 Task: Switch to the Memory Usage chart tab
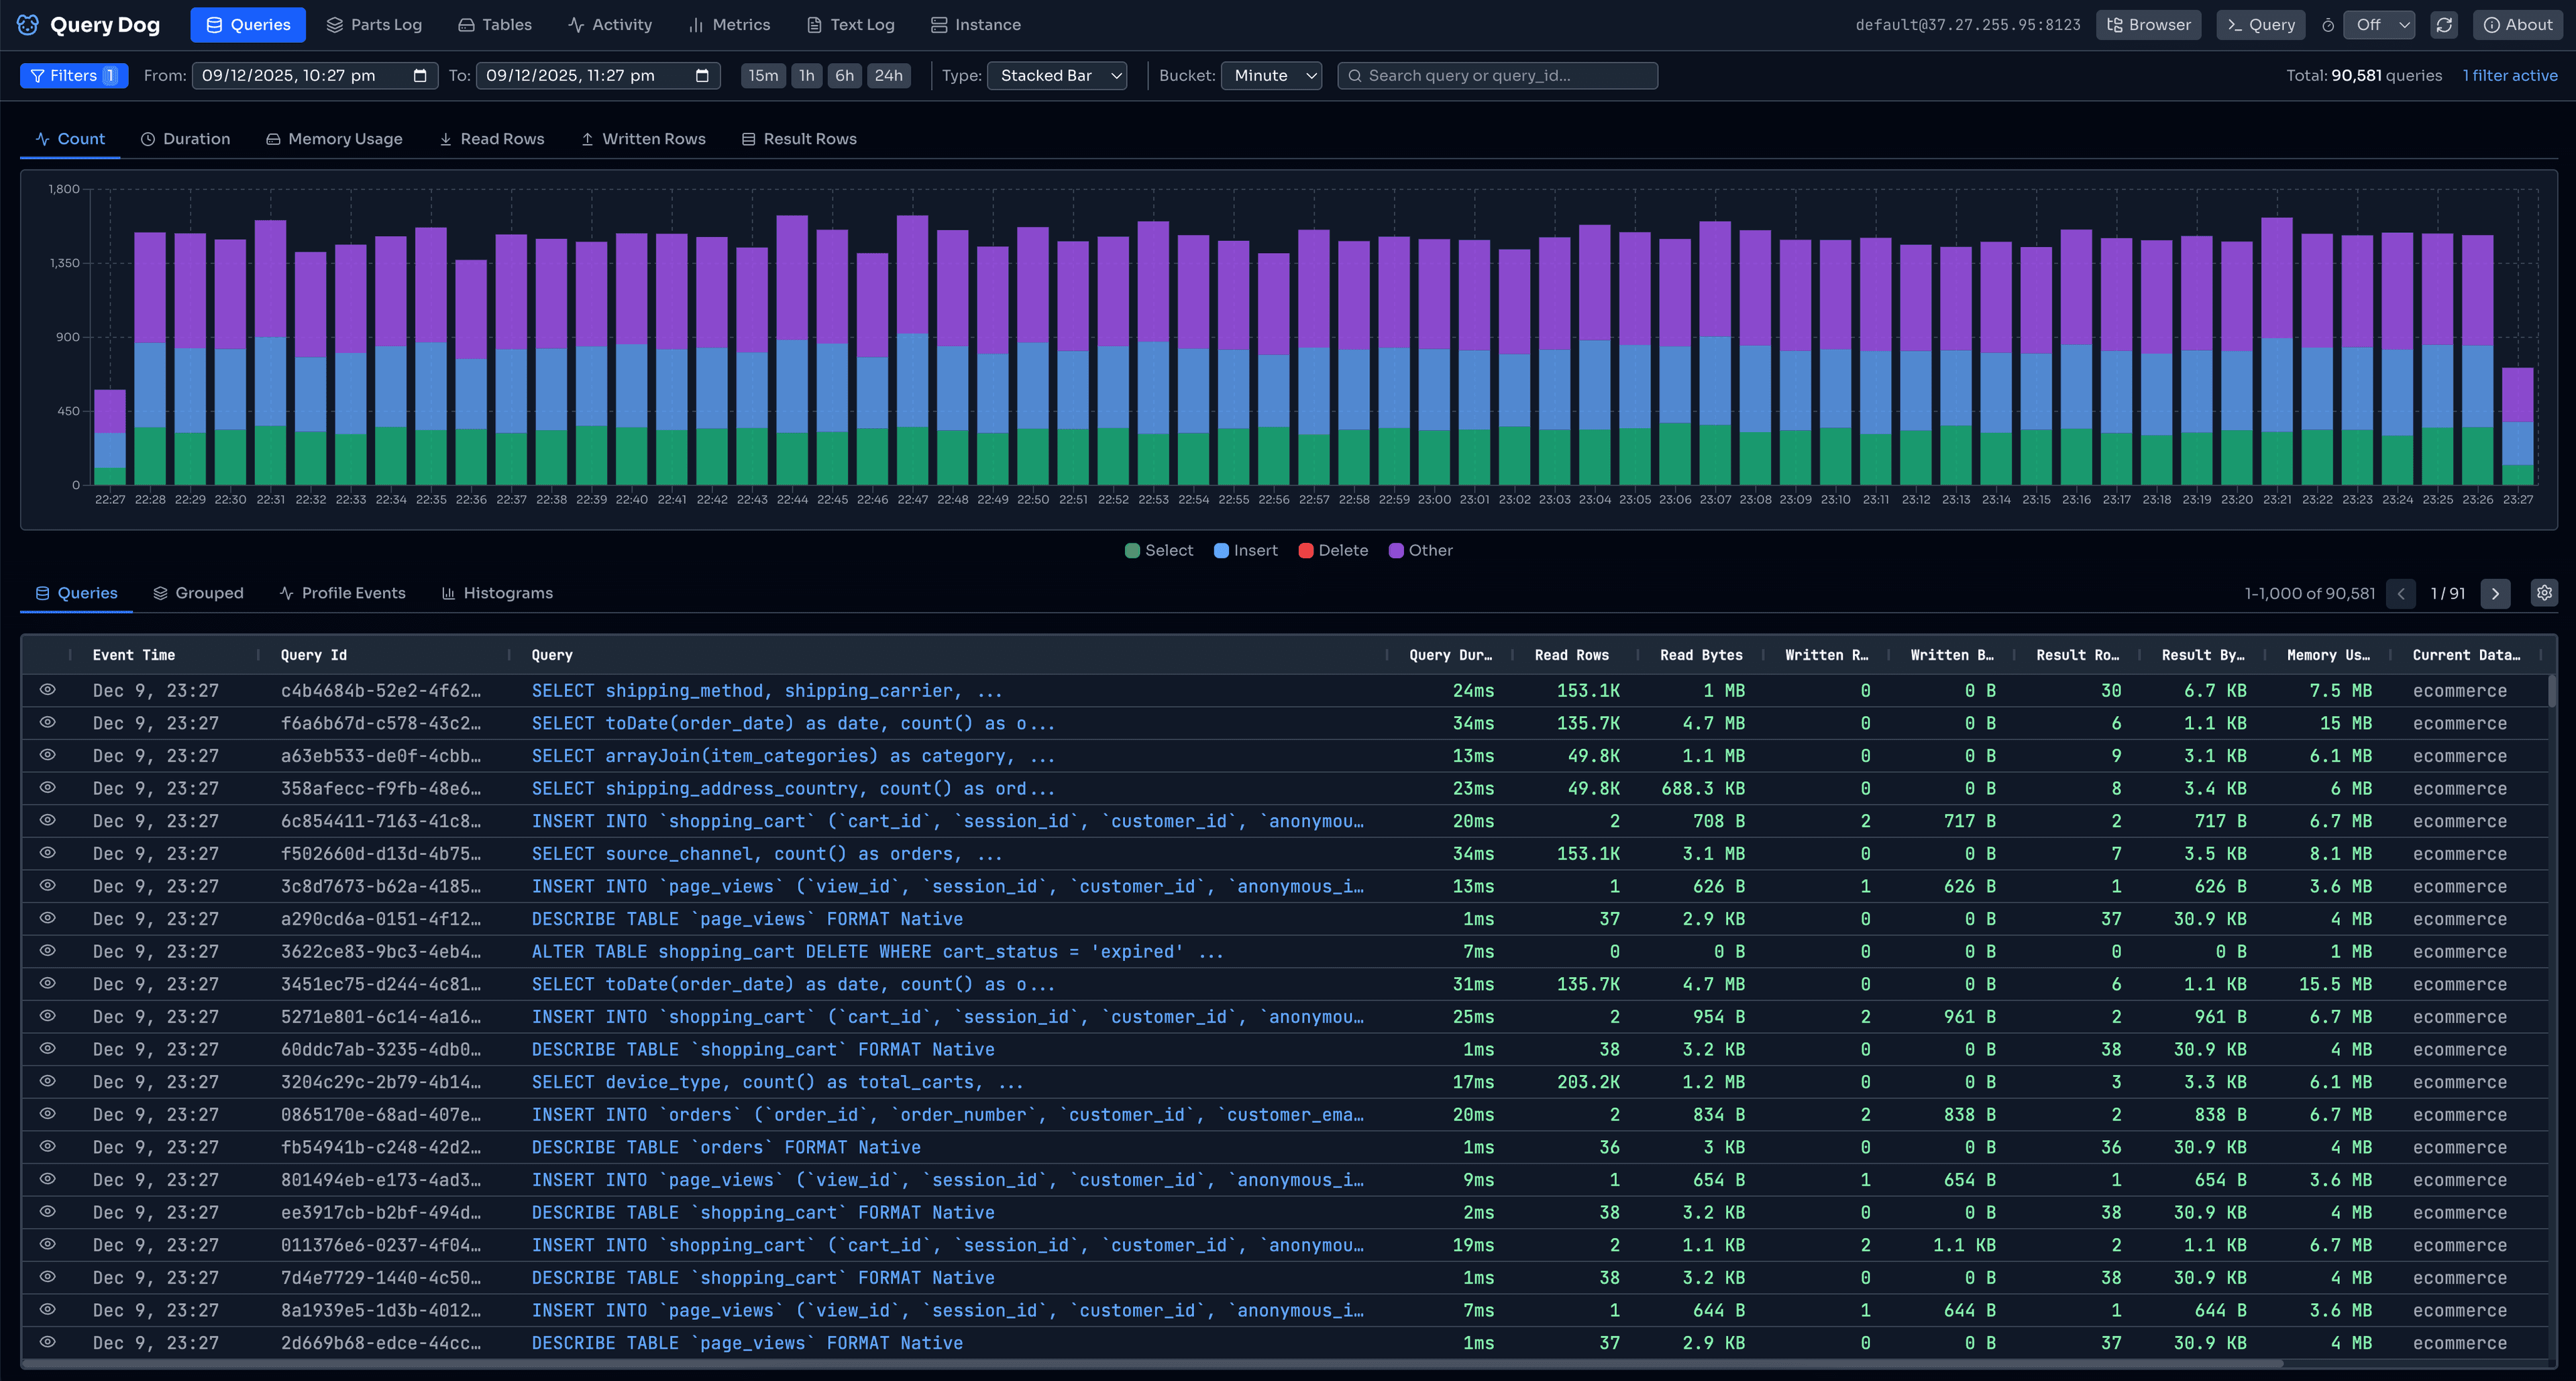tap(334, 138)
